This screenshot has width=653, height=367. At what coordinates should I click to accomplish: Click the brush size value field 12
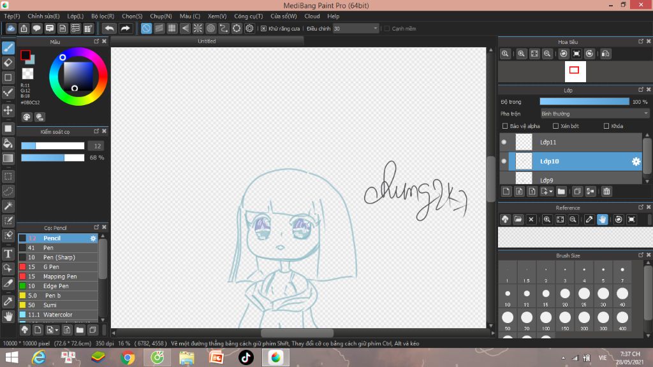(x=97, y=146)
